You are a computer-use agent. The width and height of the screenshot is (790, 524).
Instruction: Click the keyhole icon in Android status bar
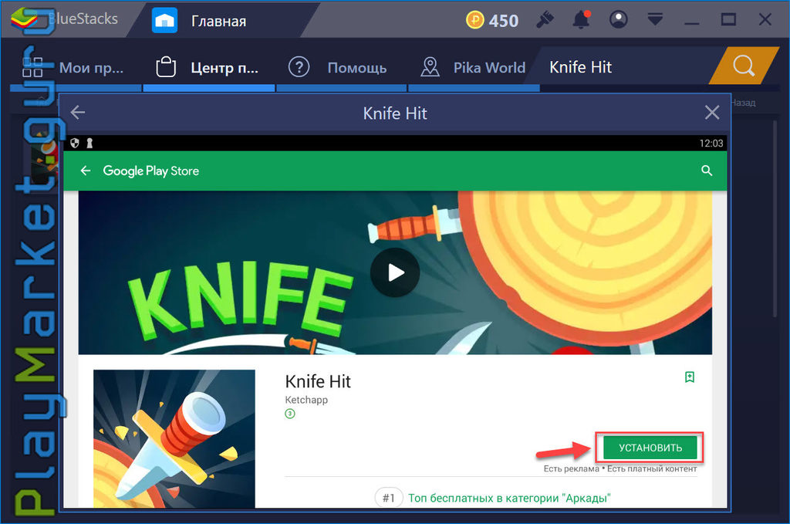coord(89,143)
